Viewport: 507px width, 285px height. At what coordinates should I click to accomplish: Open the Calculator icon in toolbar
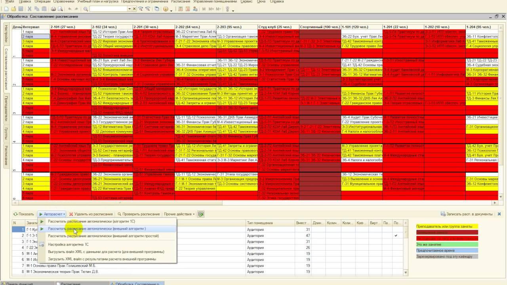point(180,9)
